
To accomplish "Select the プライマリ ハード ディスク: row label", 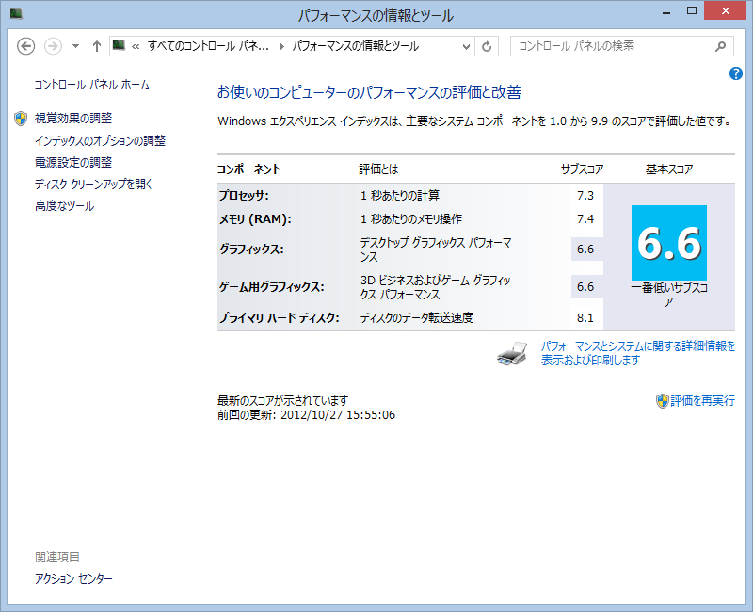I will (279, 317).
